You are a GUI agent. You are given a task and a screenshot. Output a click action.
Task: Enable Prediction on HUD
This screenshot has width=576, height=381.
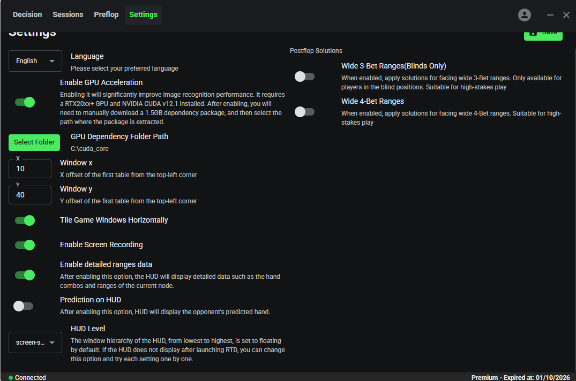pos(23,306)
